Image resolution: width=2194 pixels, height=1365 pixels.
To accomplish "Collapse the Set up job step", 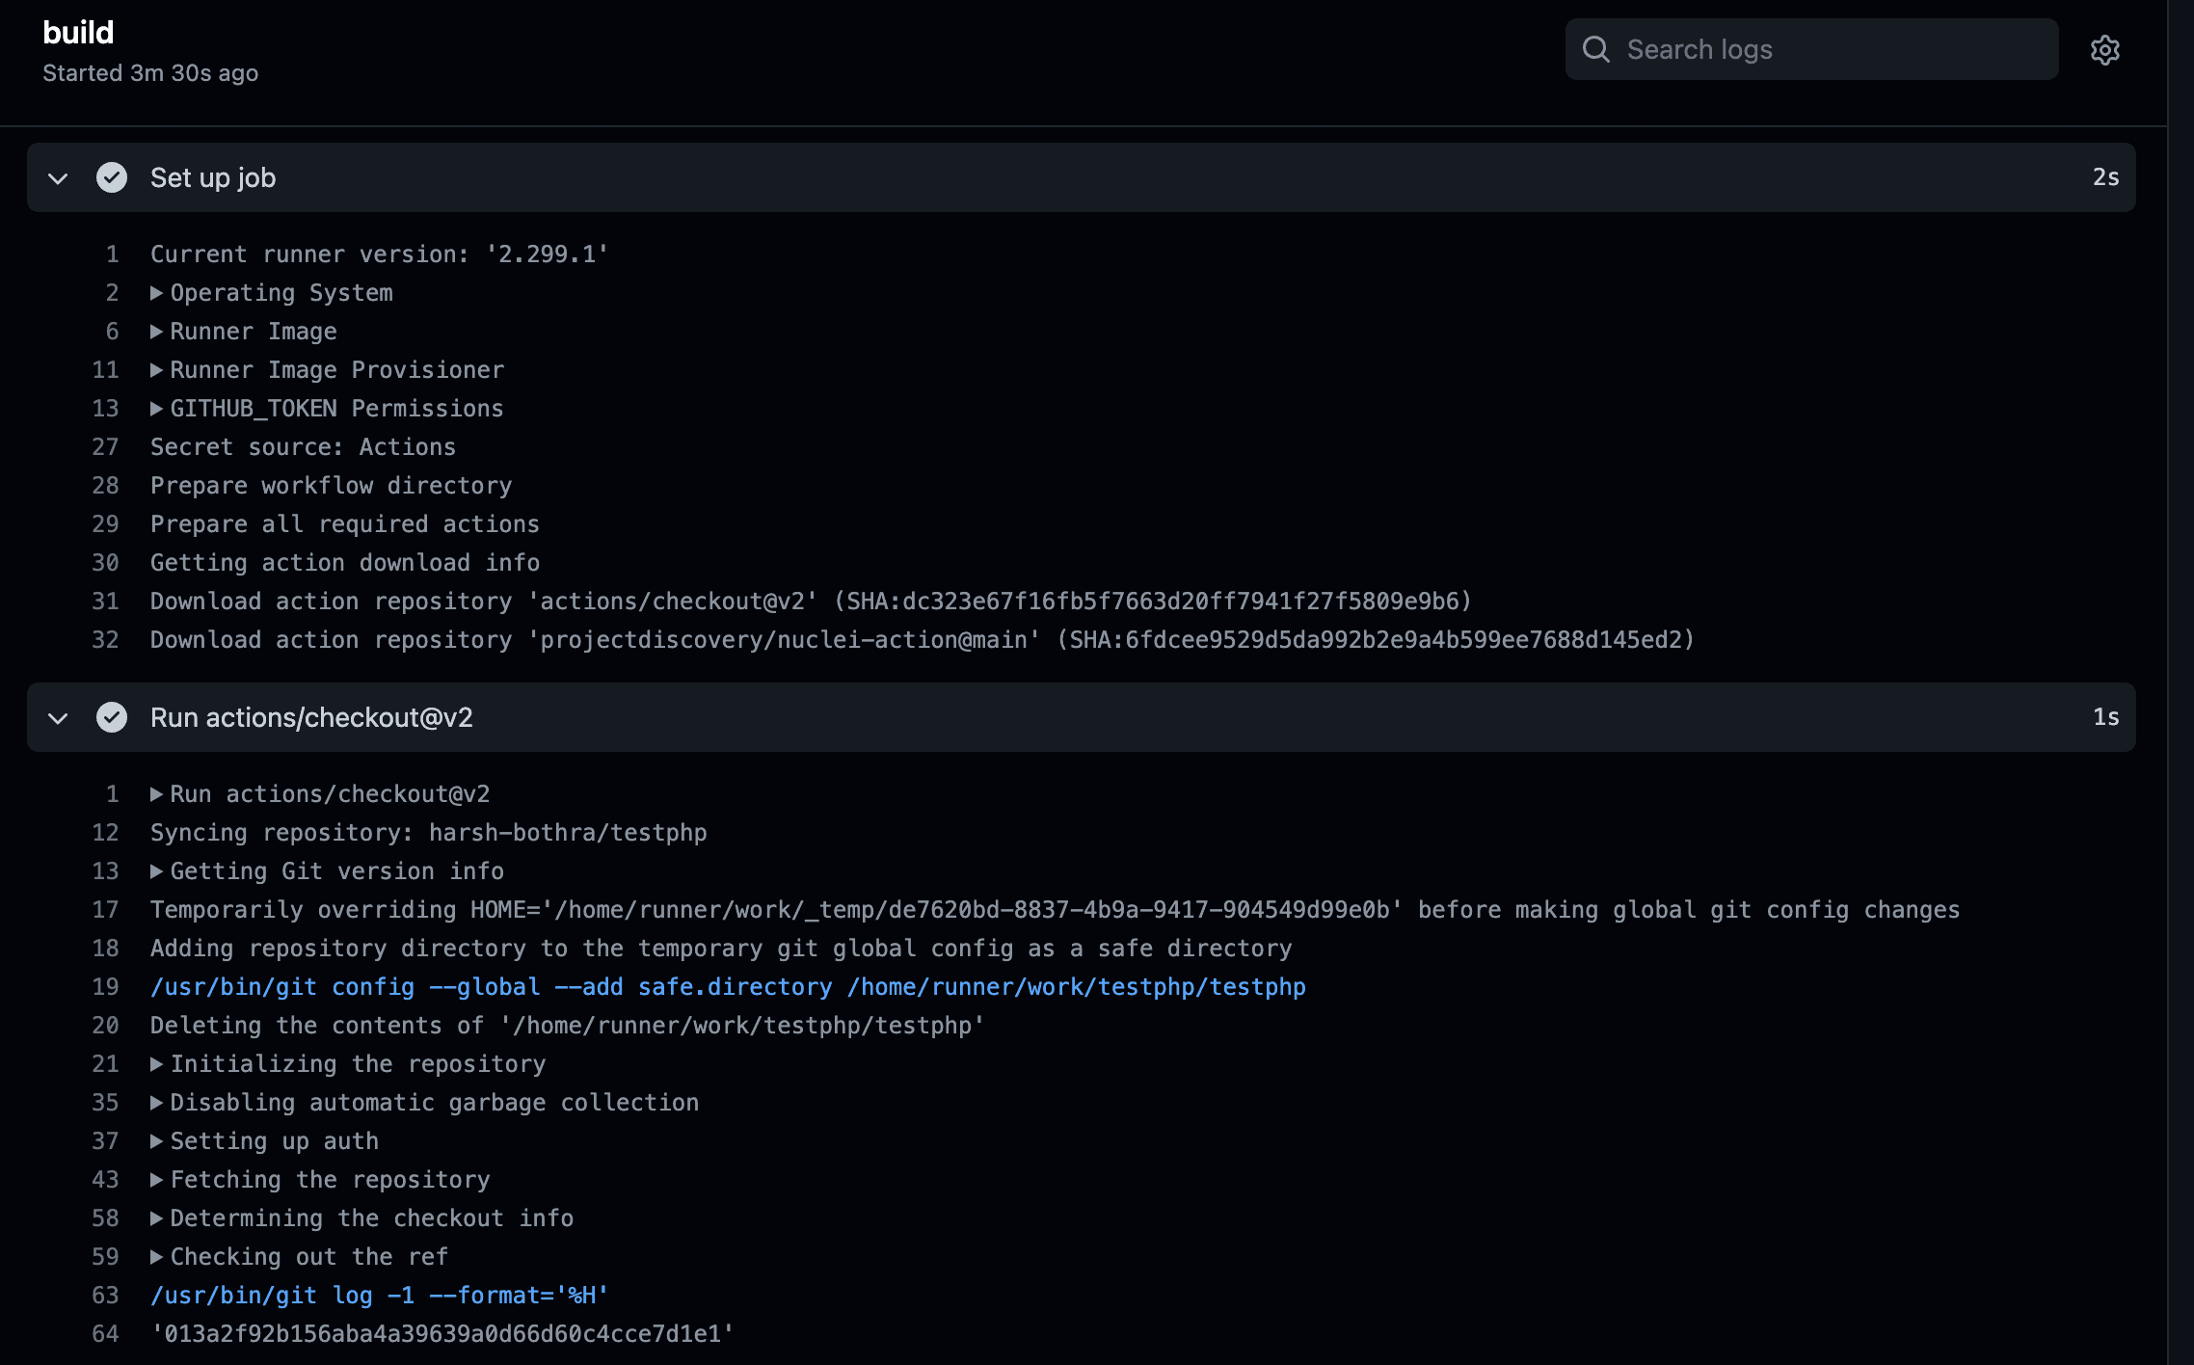I will coord(58,178).
